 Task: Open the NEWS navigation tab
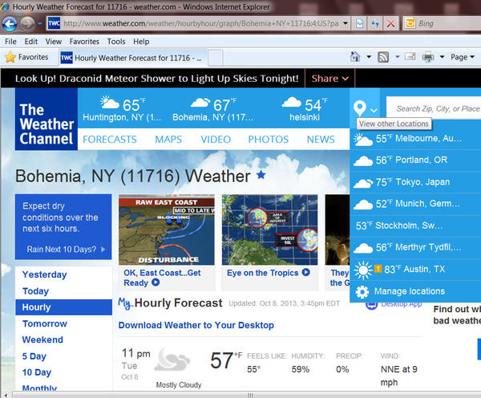(x=321, y=140)
